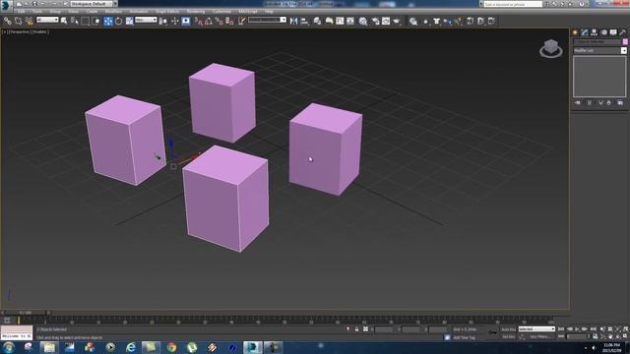Click the object color swatch
The image size is (630, 354).
point(625,41)
